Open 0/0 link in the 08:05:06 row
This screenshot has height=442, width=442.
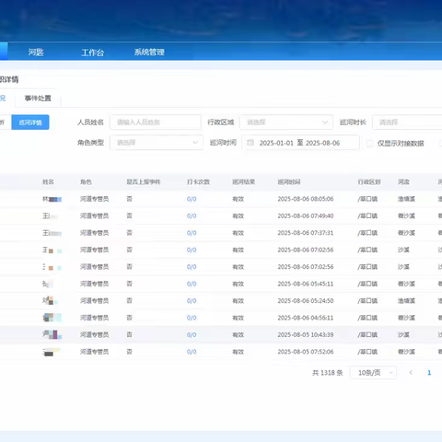pyautogui.click(x=192, y=199)
